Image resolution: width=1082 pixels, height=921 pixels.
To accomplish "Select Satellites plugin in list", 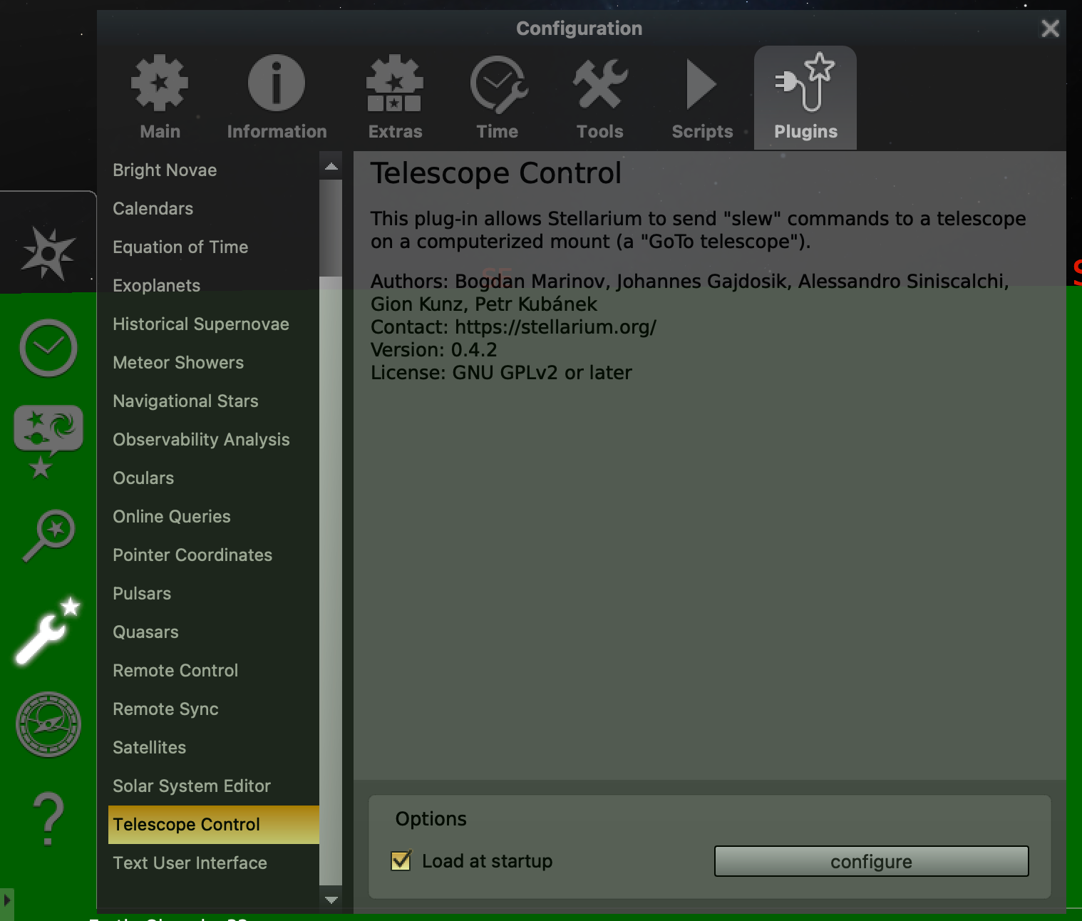I will tap(150, 748).
